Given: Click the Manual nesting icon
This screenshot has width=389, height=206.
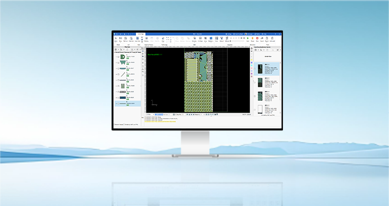Looking at the screenshot, I should coord(222,39).
